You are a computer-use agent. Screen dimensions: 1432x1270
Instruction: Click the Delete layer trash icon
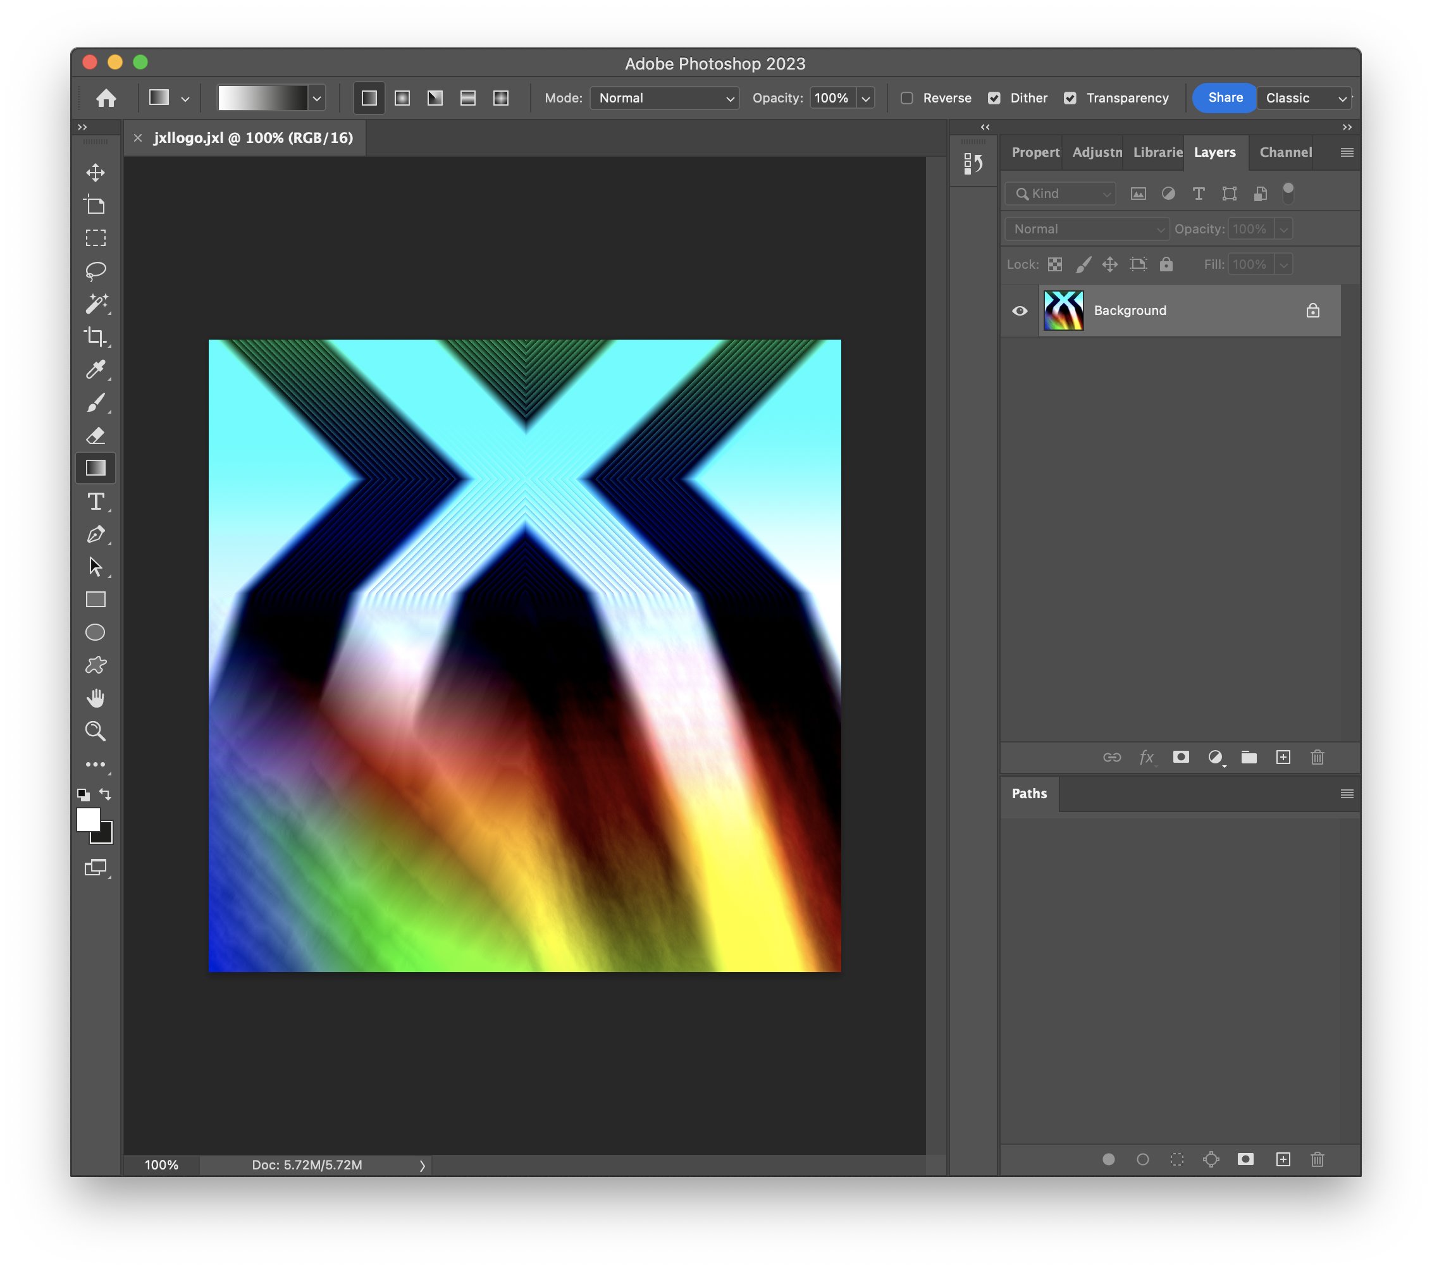1316,757
